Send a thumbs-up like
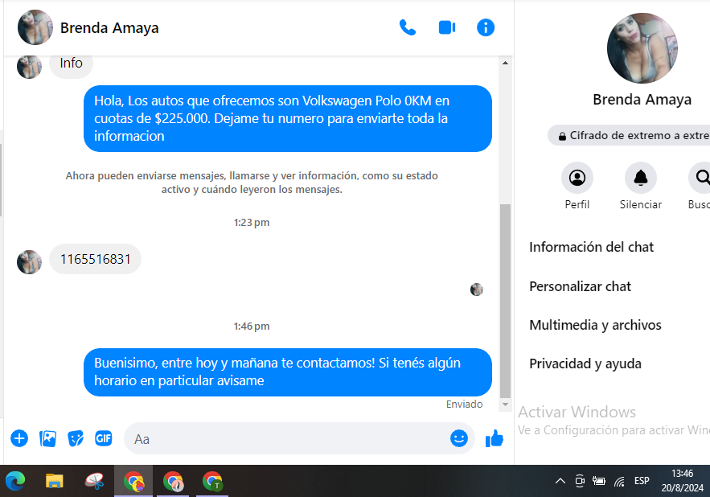The image size is (710, 497). tap(494, 438)
